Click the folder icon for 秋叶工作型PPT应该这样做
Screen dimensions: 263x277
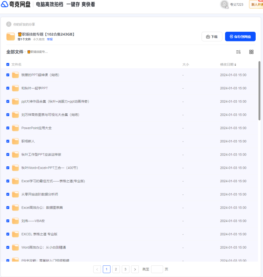15,154
